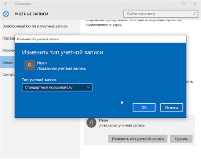The width and height of the screenshot is (201, 159).
Task: Click the search magnifier icon
Action: (195, 14)
